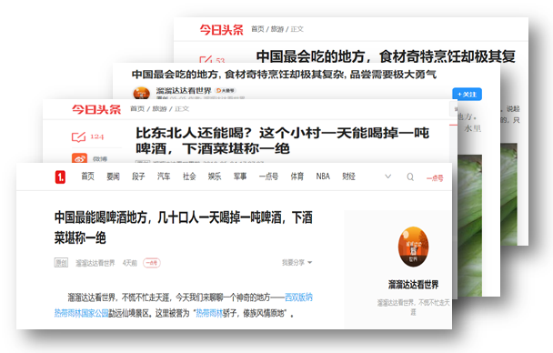Screen dimensions: 553x353
Task: Open the 娱乐 channel
Action: click(x=215, y=176)
